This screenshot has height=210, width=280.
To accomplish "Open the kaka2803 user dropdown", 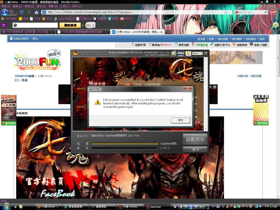I will pyautogui.click(x=30, y=39).
